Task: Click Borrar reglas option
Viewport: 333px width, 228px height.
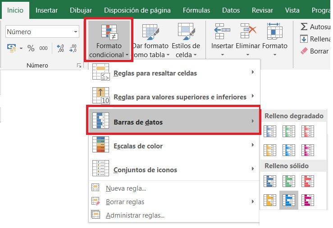Action: 174,202
